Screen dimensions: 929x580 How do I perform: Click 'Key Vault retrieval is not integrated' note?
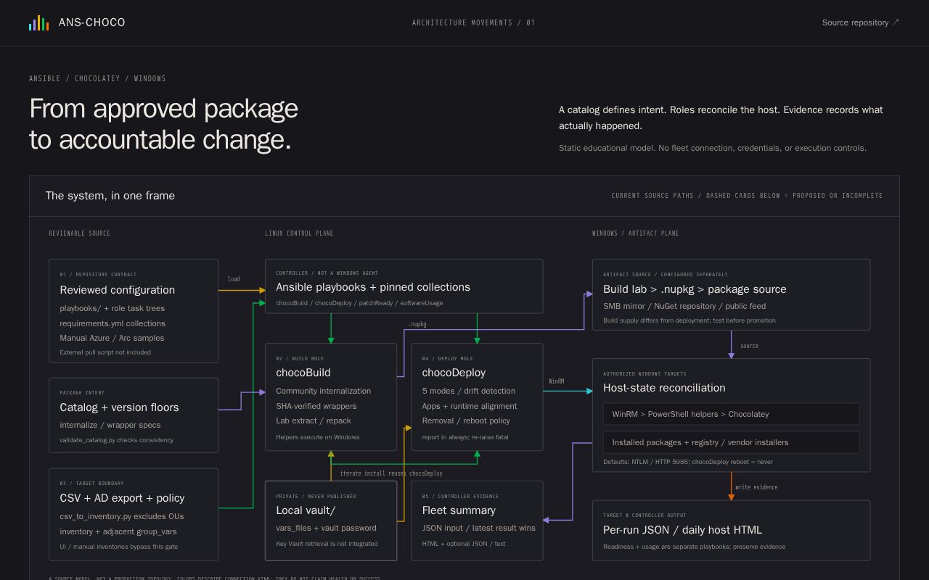pos(327,544)
